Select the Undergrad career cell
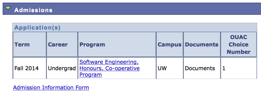Viewport: 261px width, 95px height. [62, 68]
